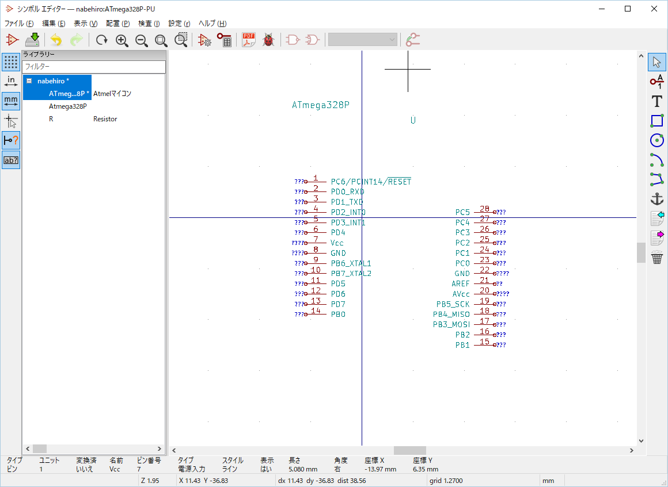Toggle the library tree panel
668x487 pixels.
pyautogui.click(x=11, y=160)
